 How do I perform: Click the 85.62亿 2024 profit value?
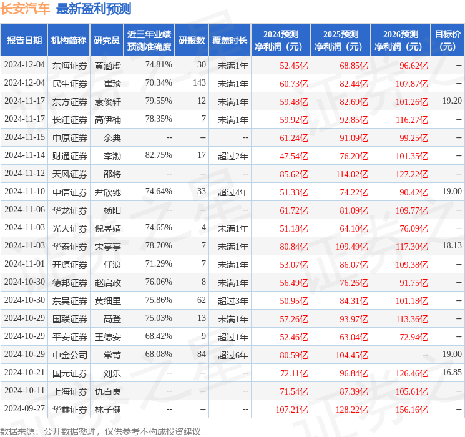pos(294,174)
